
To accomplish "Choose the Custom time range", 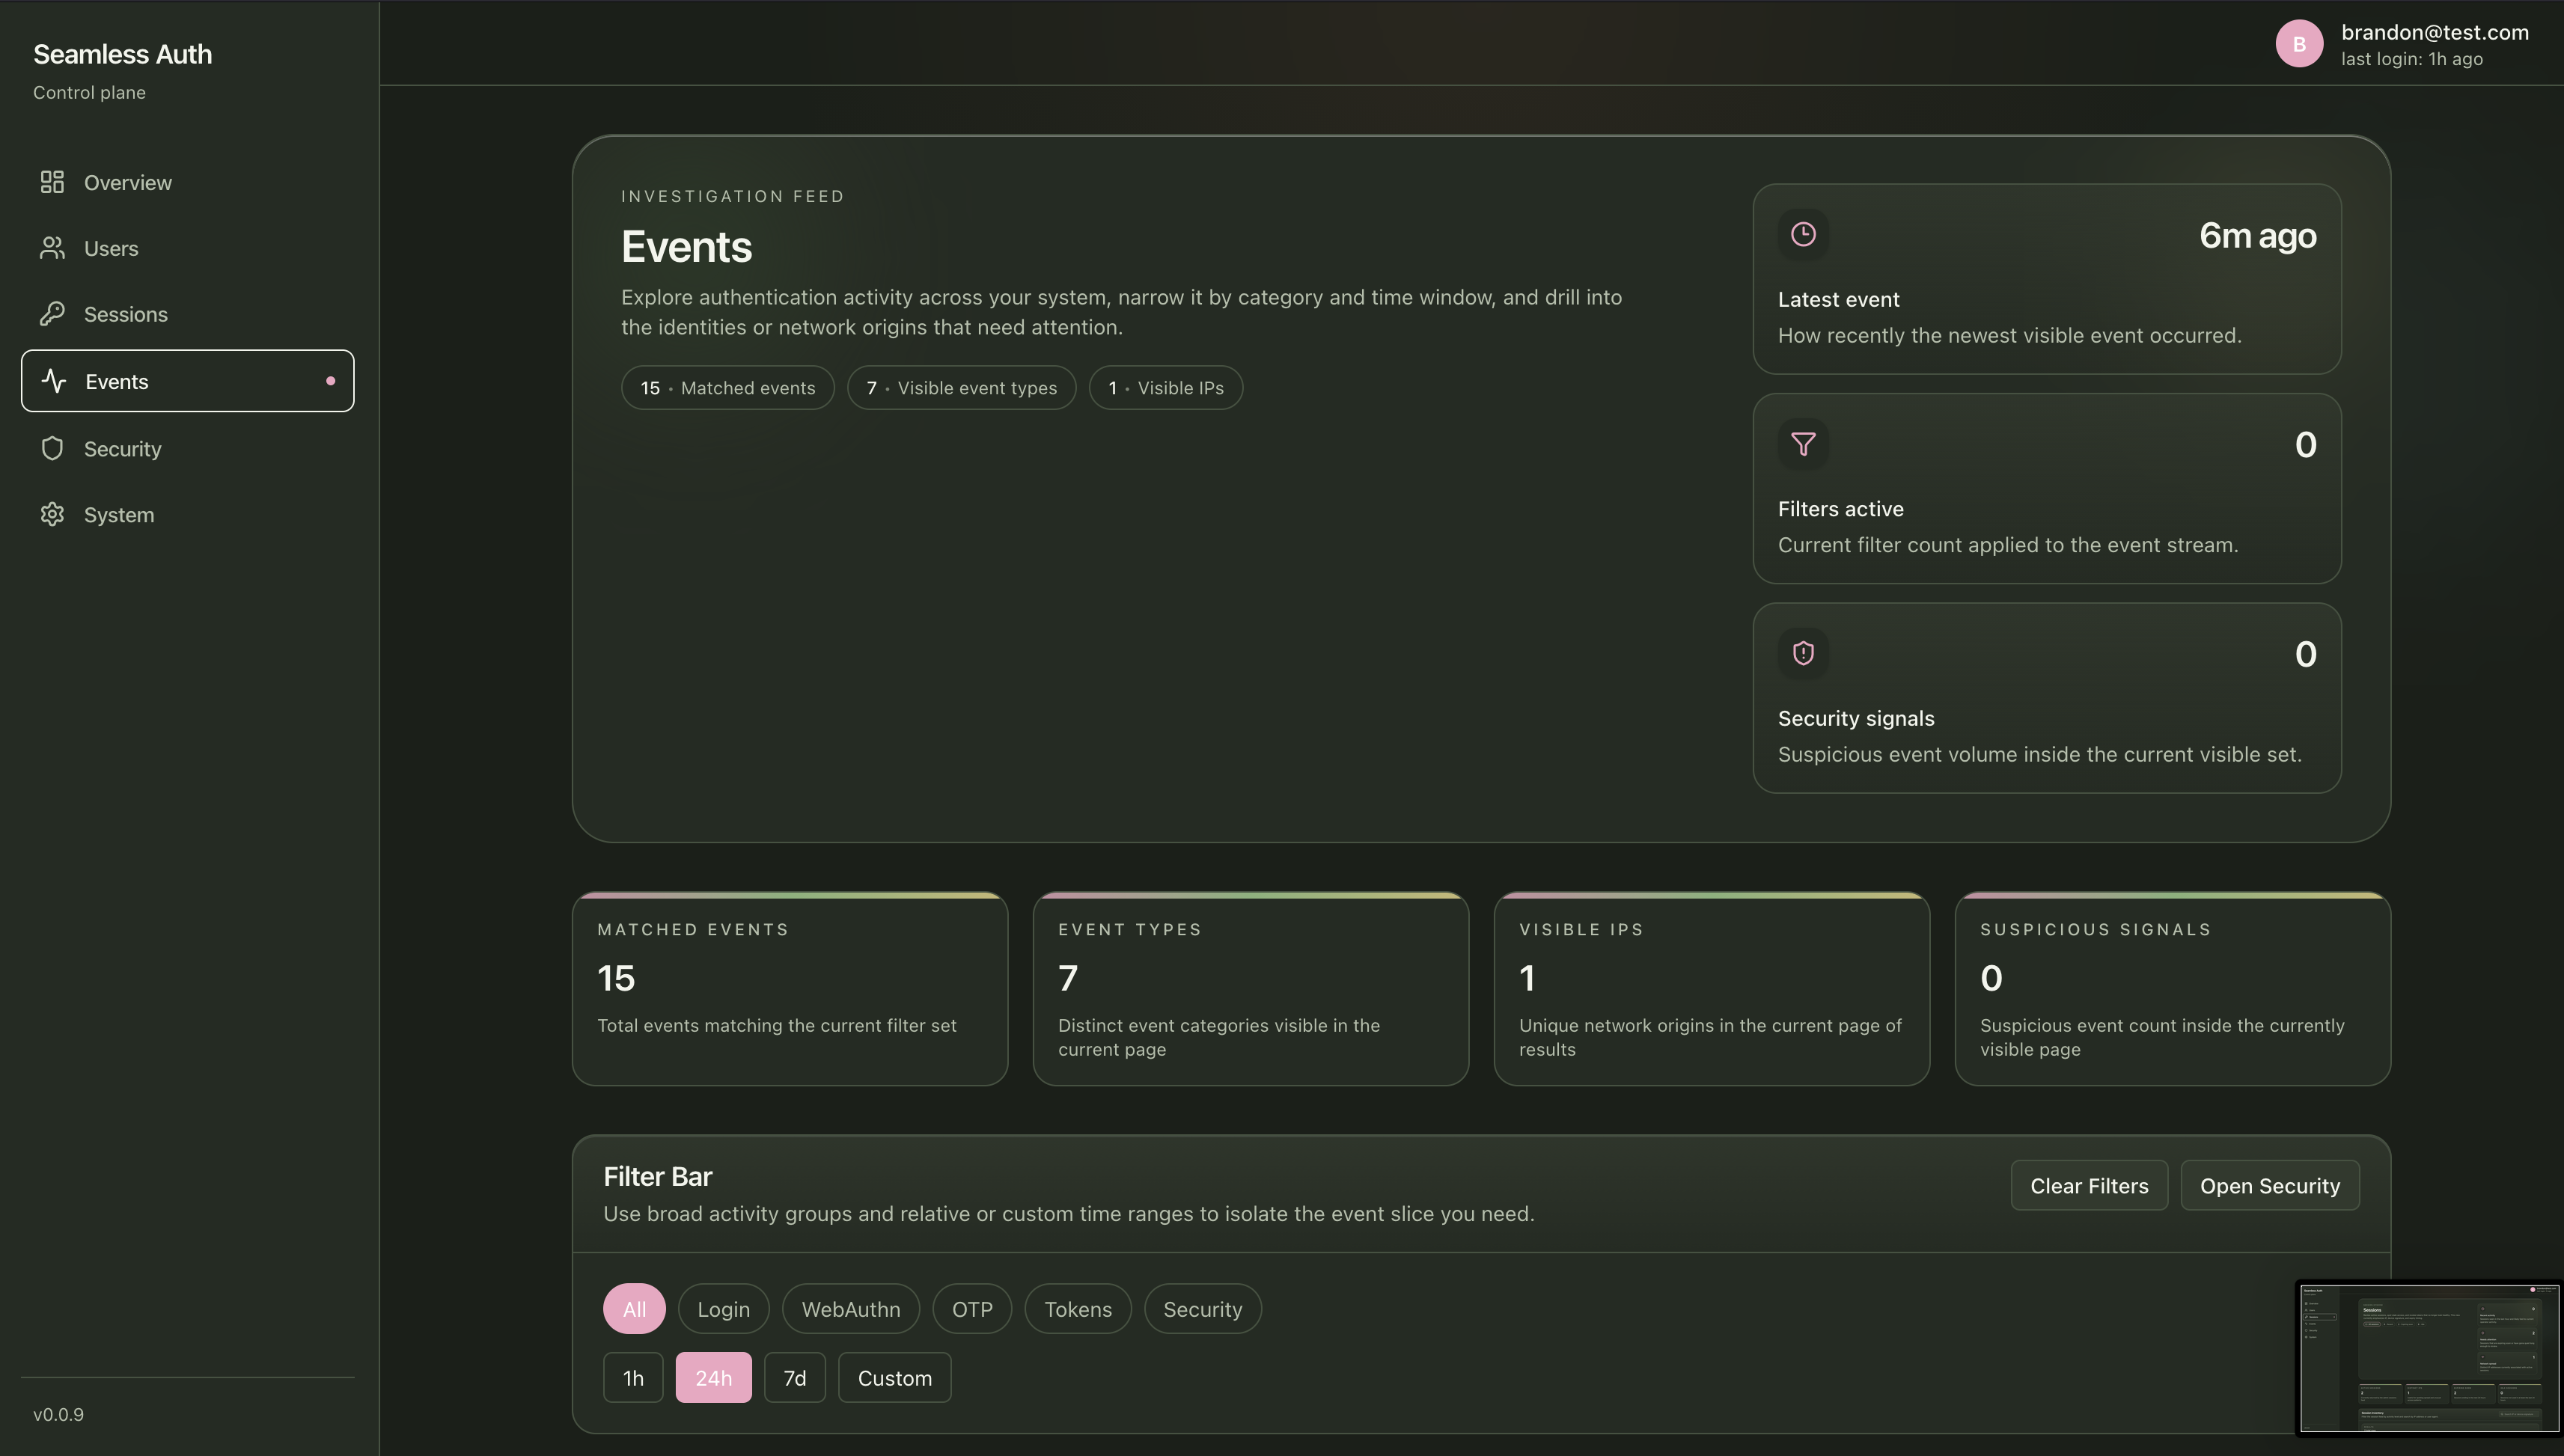I will (895, 1378).
